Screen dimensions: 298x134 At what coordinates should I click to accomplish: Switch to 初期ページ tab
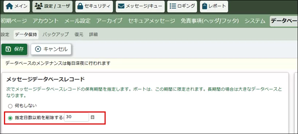click(14, 21)
